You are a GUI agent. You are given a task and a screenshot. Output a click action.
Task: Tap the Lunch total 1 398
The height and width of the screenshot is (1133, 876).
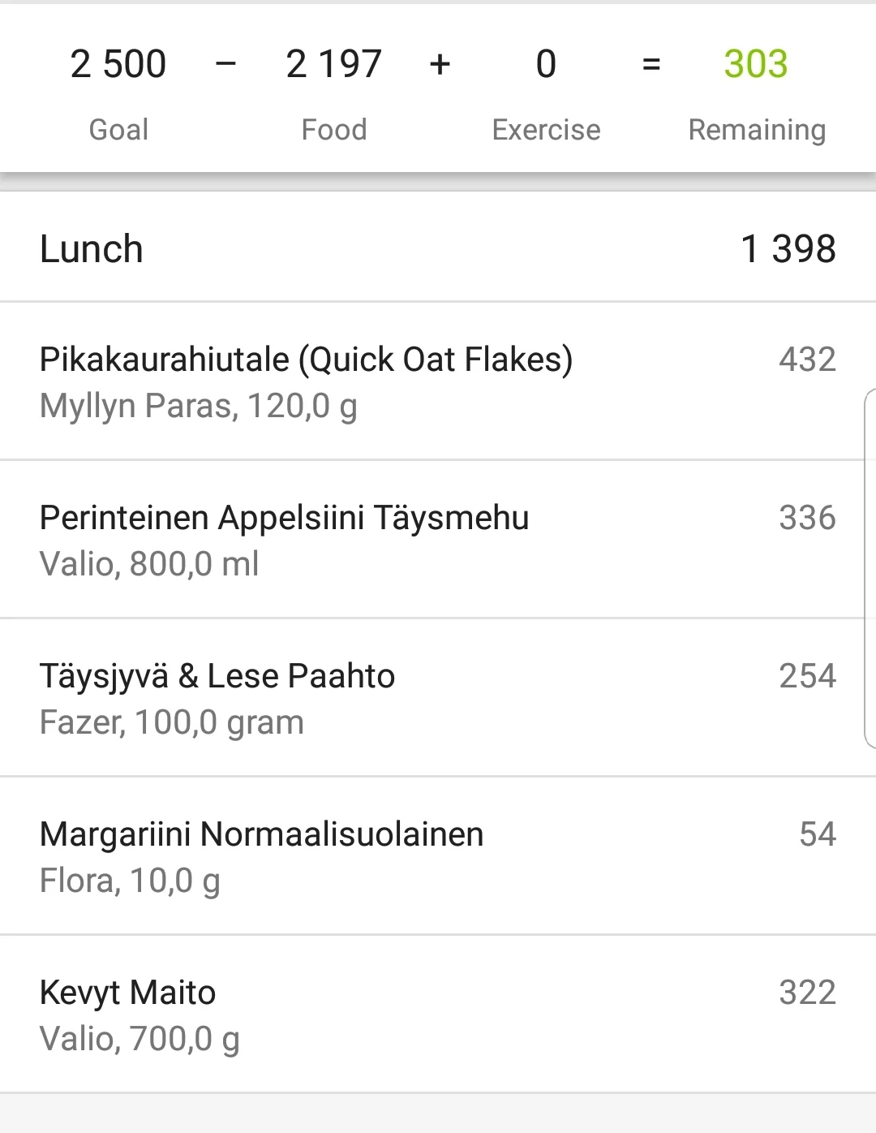point(788,249)
